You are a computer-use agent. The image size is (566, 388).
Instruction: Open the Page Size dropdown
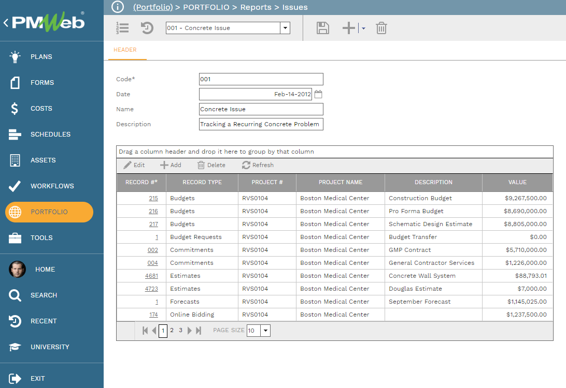pyautogui.click(x=265, y=331)
